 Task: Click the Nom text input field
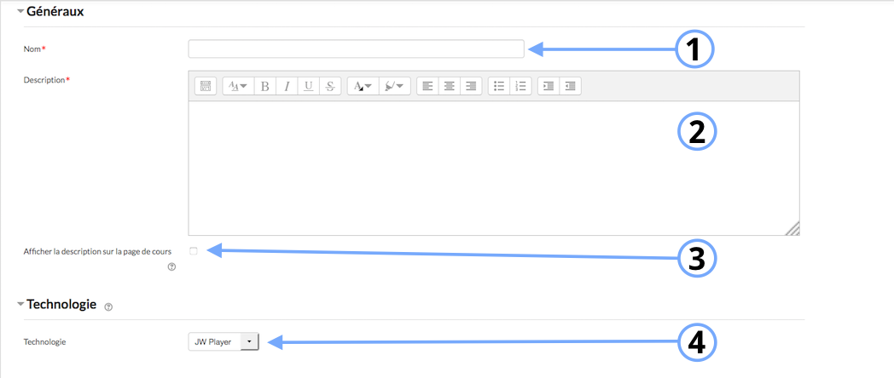[x=356, y=49]
